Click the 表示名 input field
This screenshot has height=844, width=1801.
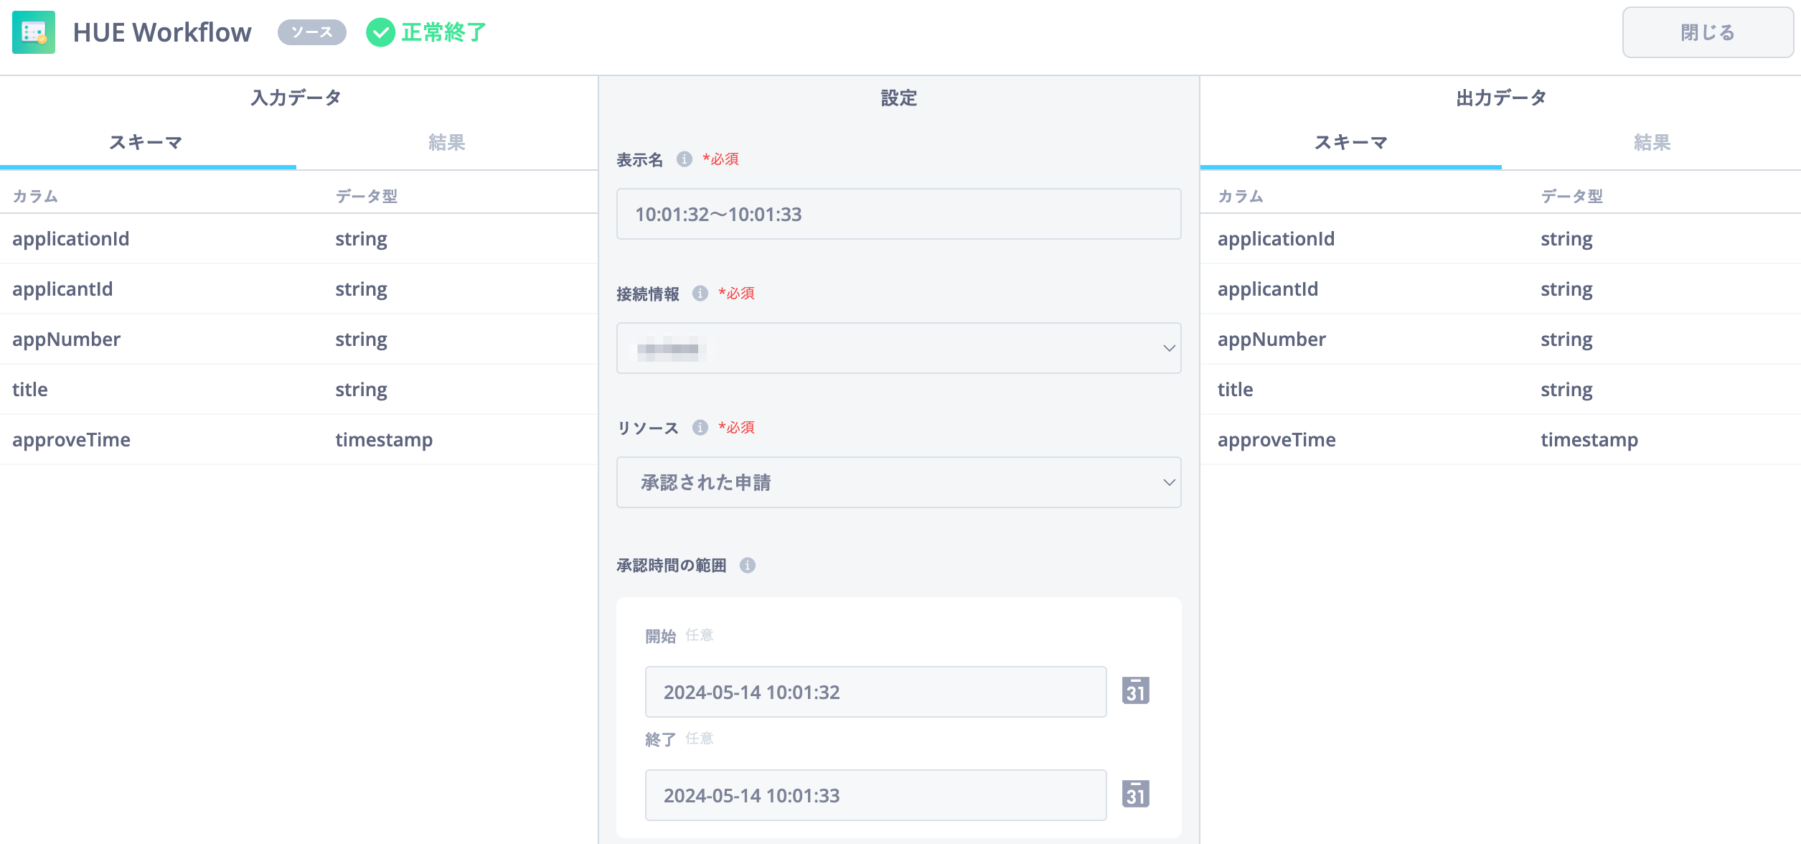pyautogui.click(x=899, y=214)
